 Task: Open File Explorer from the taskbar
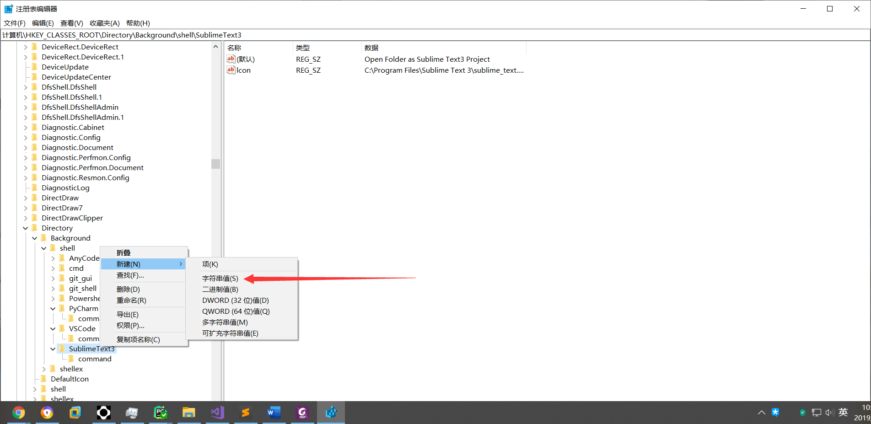189,413
